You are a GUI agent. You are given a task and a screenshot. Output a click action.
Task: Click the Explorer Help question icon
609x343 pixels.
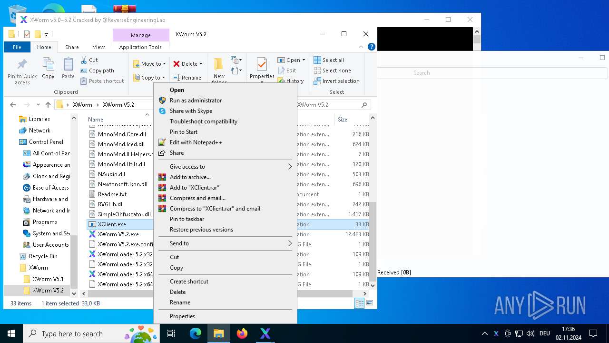point(372,47)
